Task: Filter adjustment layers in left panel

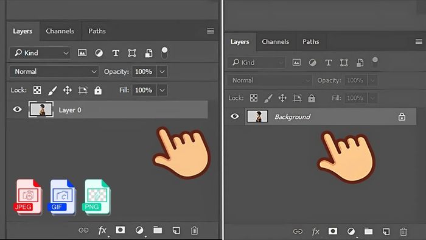Action: coord(99,53)
